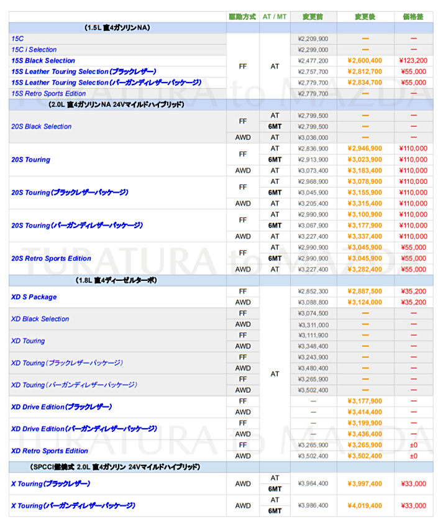Click the ¥2,600,400 new price

tap(365, 61)
